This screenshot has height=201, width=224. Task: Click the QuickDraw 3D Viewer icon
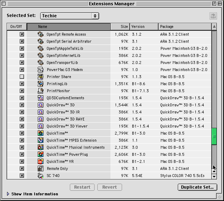41,126
